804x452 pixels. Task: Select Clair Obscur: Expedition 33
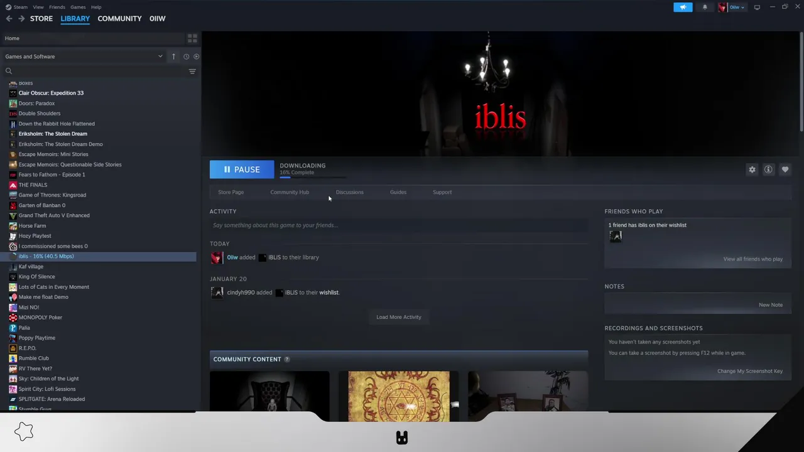click(x=51, y=93)
